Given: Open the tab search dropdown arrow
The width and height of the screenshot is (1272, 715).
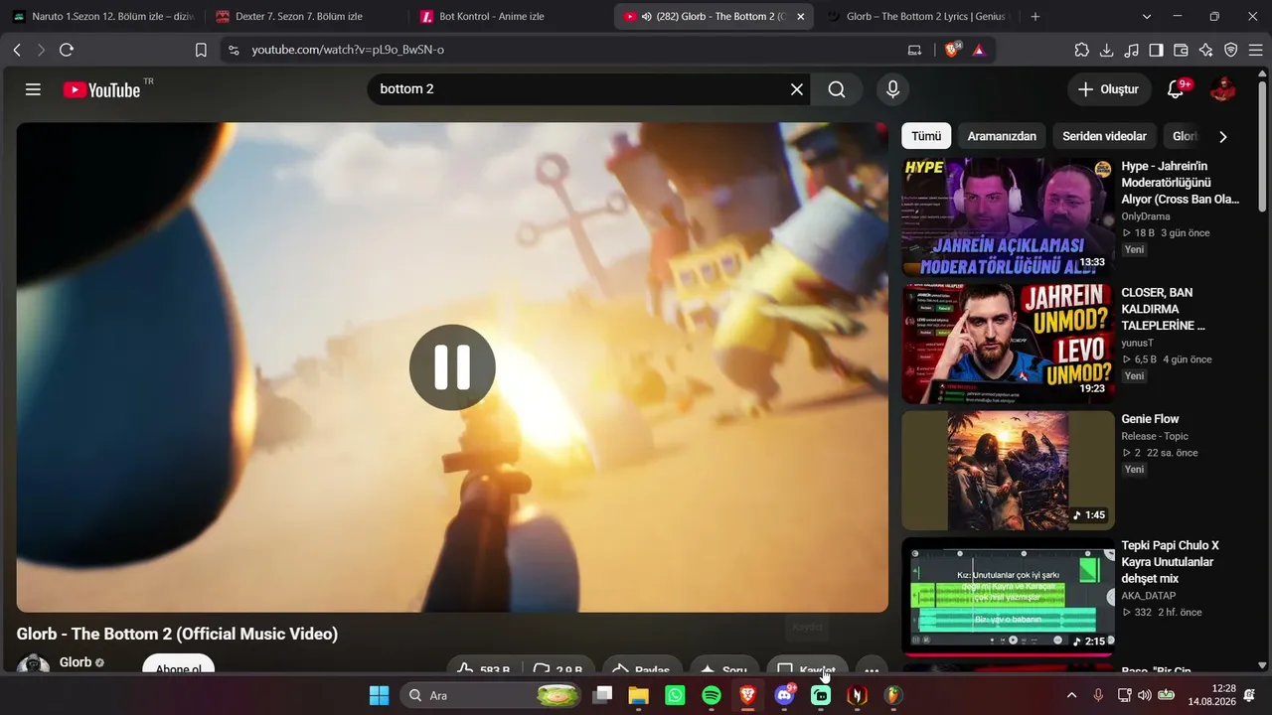Looking at the screenshot, I should 1147,17.
